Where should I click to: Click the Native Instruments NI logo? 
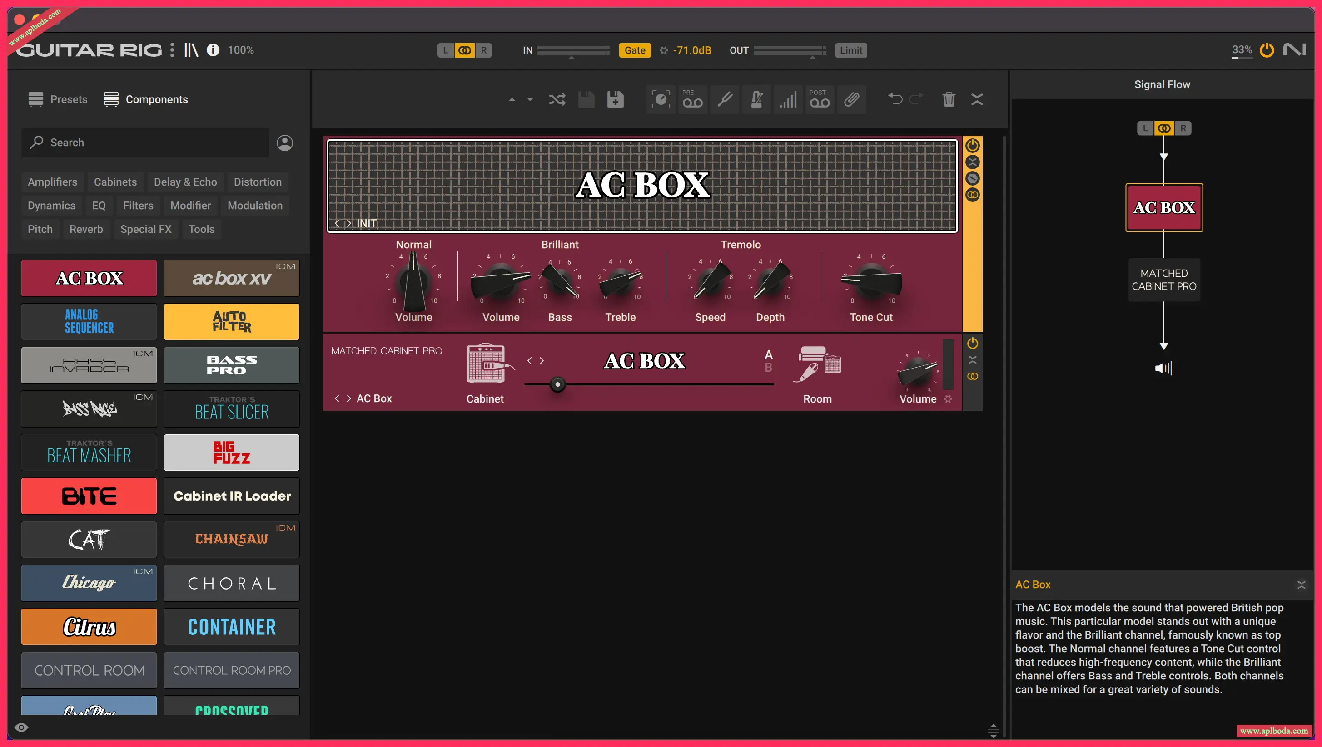[x=1294, y=50]
